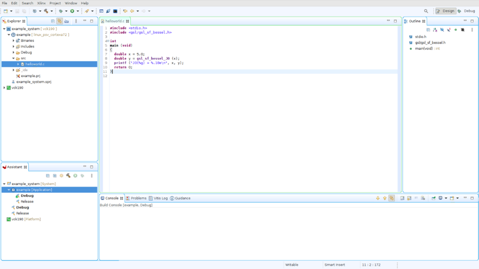Screen dimensions: 479x269
Task: Toggle Link with Editor in Explorer
Action: pyautogui.click(x=60, y=21)
